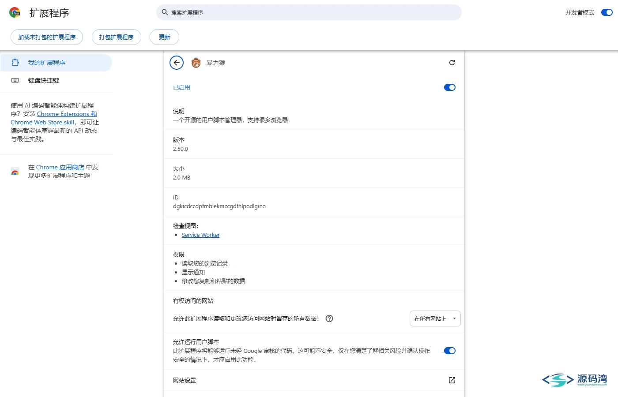The height and width of the screenshot is (397, 618).
Task: Click the 一个开源的用户脚本管理器 description text
Action: (x=230, y=120)
